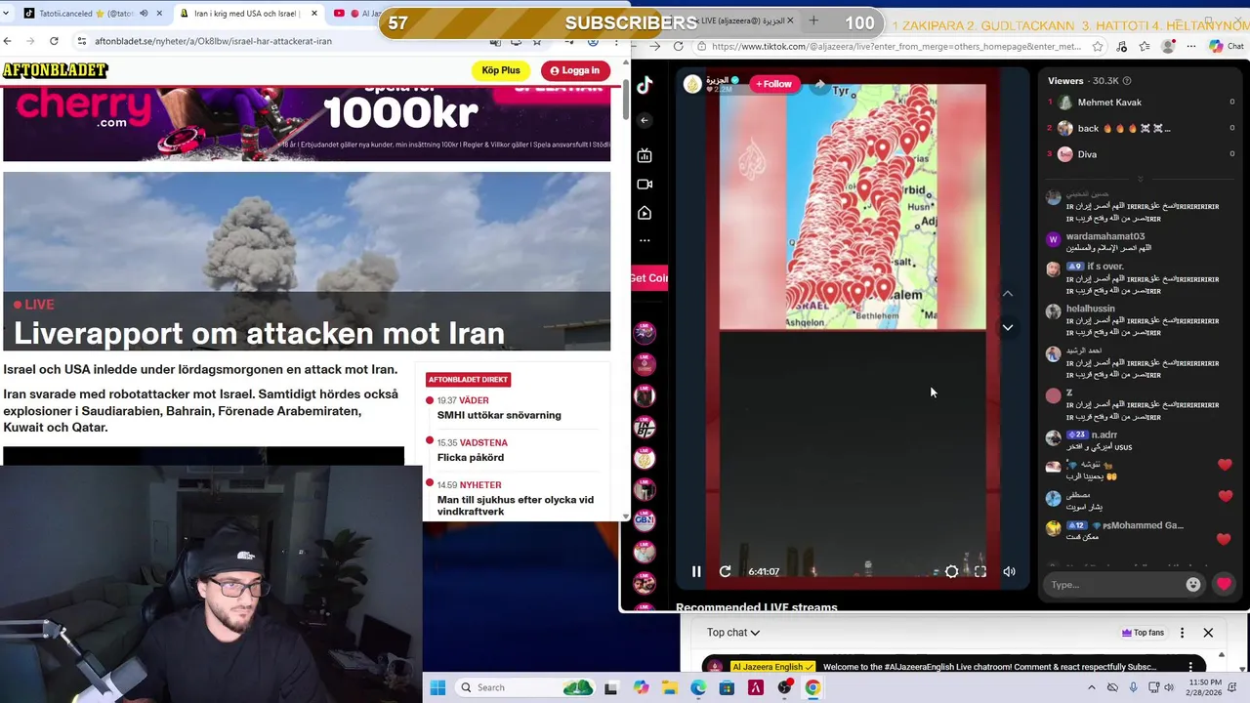1250x703 pixels.
Task: Mute the Tatotii tab via speaker icon
Action: (x=144, y=14)
